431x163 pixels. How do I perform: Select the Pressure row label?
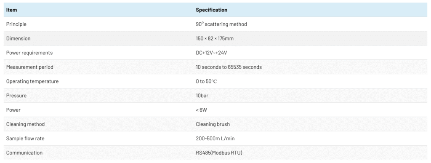16,96
